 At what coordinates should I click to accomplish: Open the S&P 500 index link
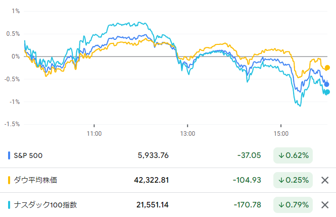click(x=28, y=155)
